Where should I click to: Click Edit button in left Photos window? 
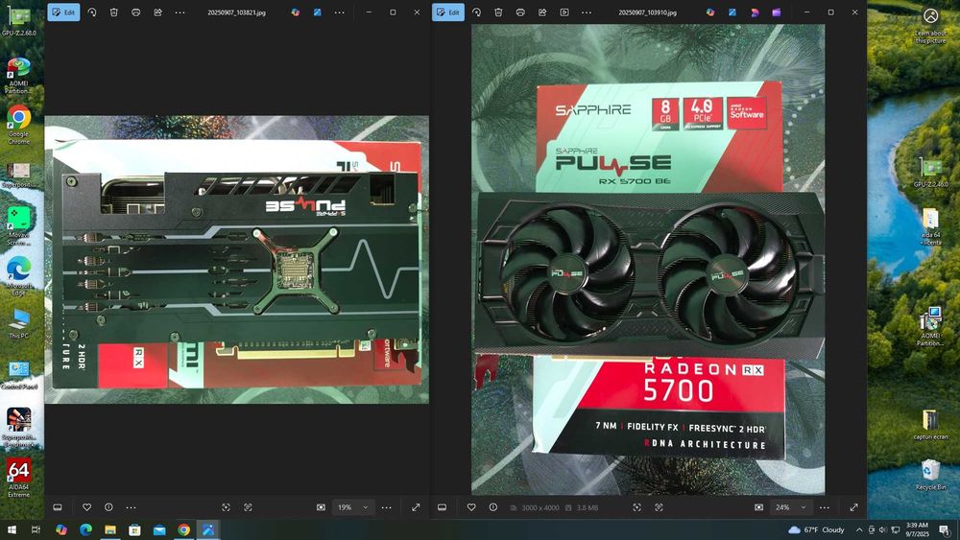tap(63, 12)
